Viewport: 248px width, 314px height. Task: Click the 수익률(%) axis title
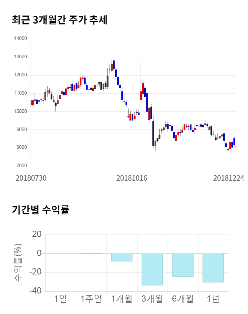coord(18,262)
